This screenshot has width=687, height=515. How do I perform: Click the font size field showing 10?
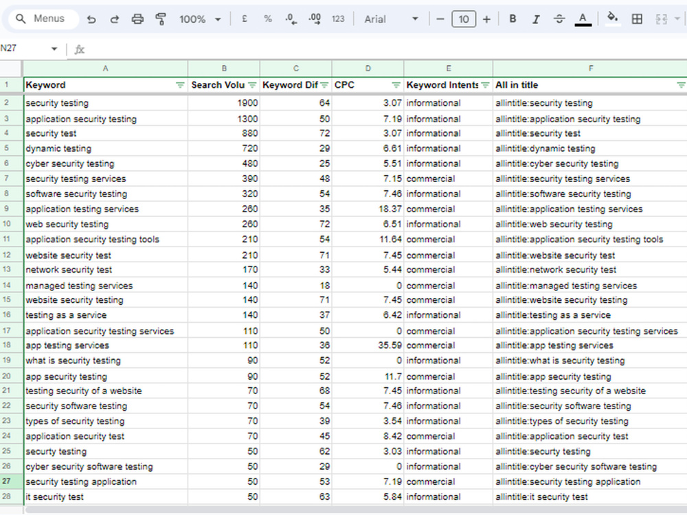pos(464,19)
